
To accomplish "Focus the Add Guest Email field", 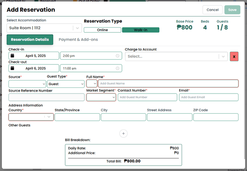I will tap(208, 97).
